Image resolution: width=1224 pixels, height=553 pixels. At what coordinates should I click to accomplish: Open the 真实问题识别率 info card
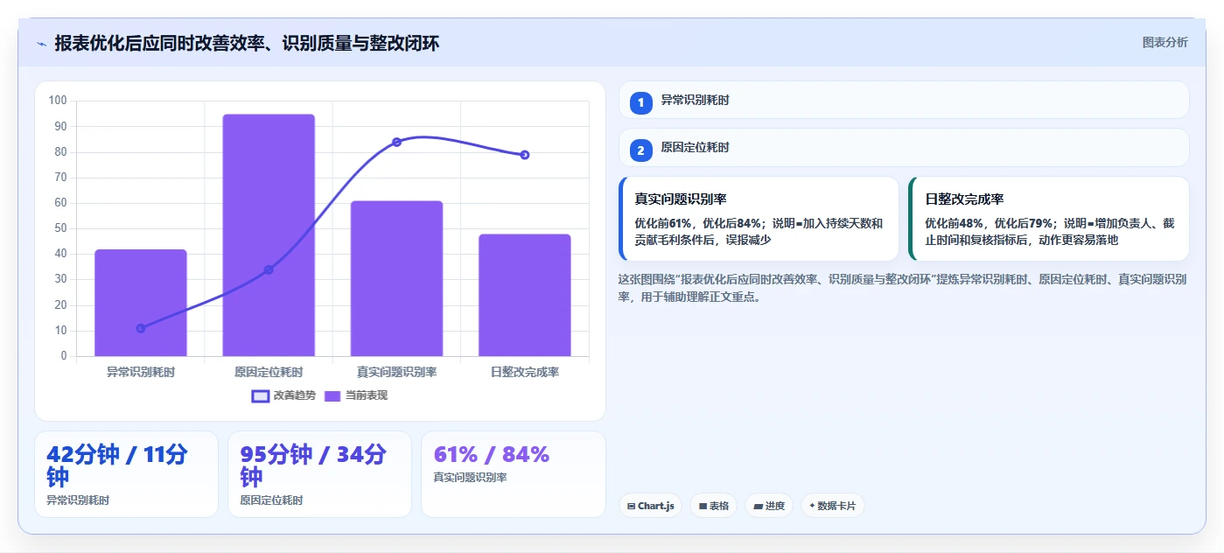[759, 219]
